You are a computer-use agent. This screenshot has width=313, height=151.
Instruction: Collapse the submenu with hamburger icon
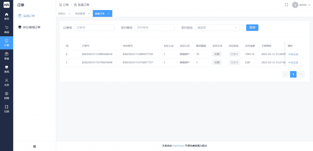(35, 146)
